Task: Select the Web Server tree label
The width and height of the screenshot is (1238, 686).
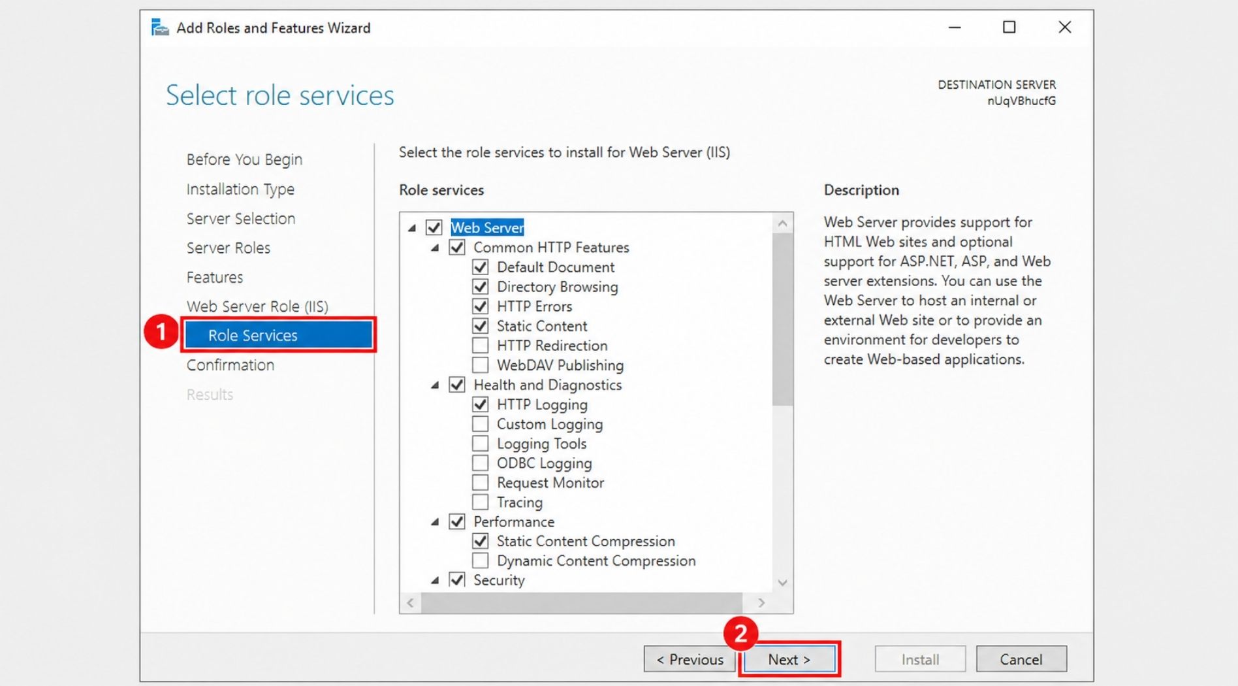Action: 487,227
